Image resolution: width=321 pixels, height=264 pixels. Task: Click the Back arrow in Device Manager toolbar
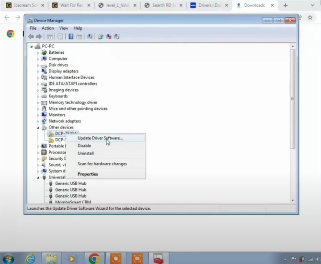pyautogui.click(x=31, y=36)
